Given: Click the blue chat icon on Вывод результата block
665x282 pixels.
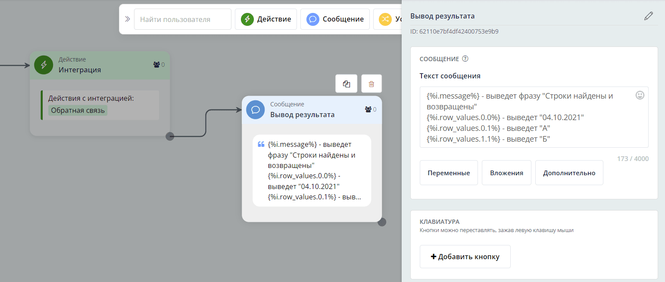Looking at the screenshot, I should (x=255, y=110).
